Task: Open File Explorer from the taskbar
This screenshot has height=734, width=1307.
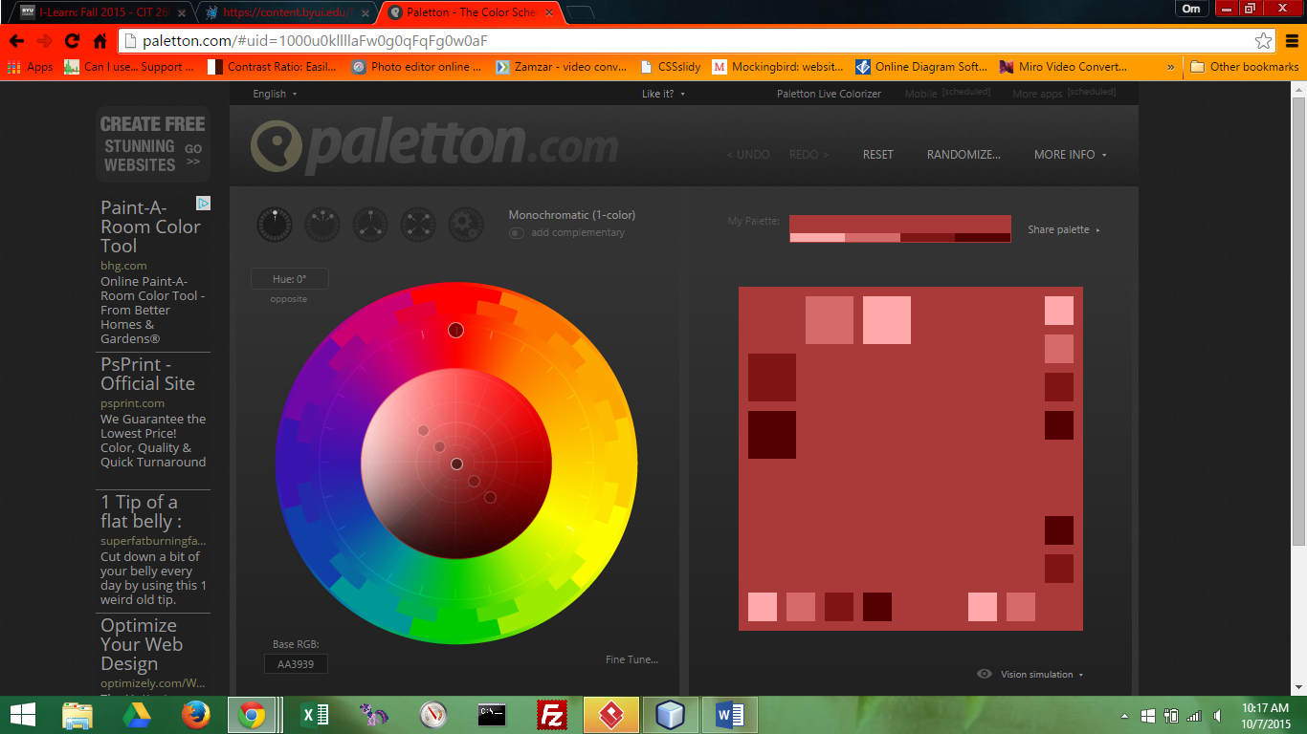Action: (x=78, y=715)
